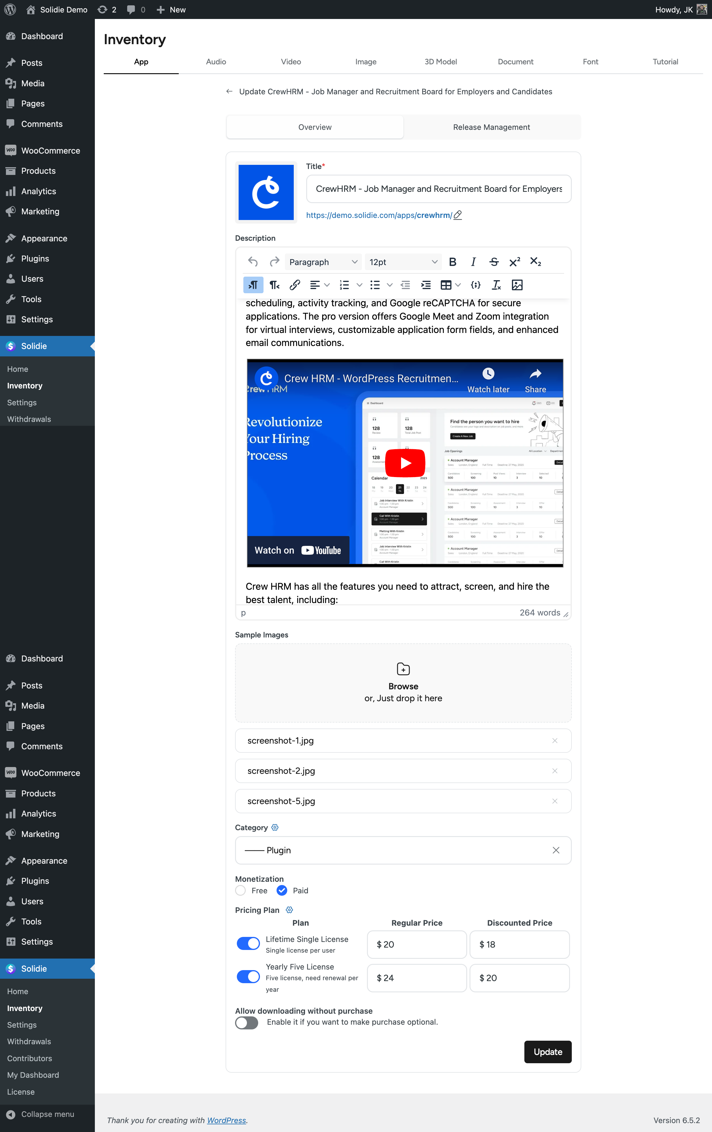Click the text alignment icon
This screenshot has width=712, height=1132.
(315, 285)
